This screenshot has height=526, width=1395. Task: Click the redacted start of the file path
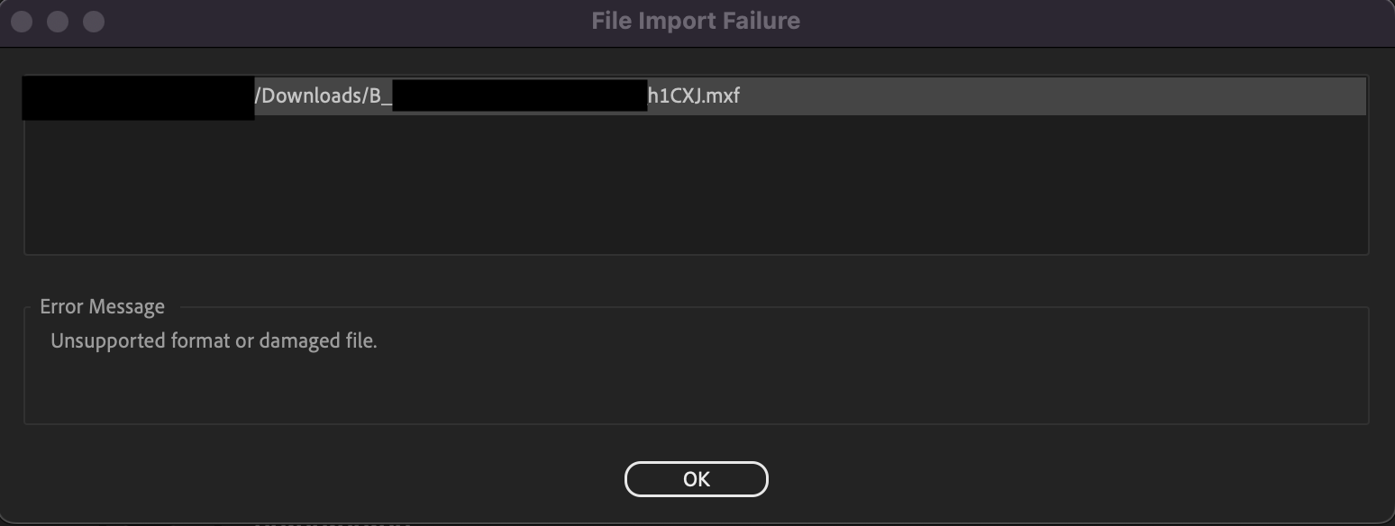tap(135, 95)
